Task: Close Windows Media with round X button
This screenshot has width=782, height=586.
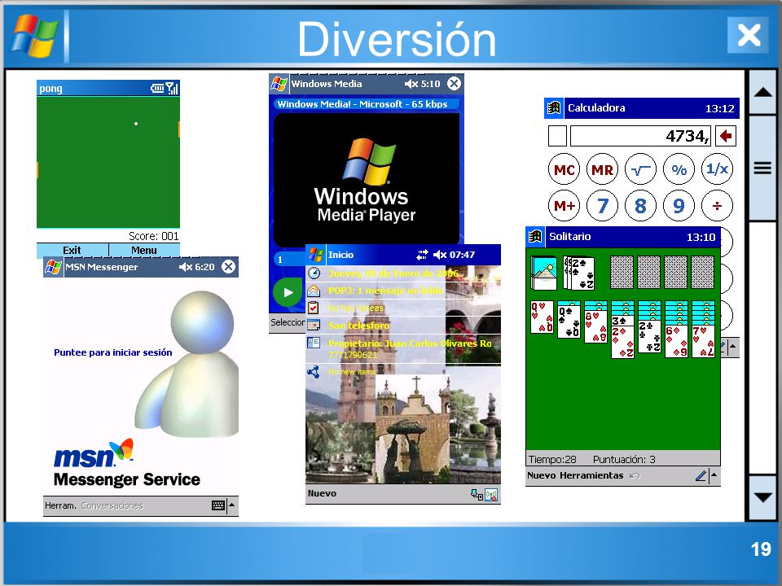Action: tap(454, 83)
